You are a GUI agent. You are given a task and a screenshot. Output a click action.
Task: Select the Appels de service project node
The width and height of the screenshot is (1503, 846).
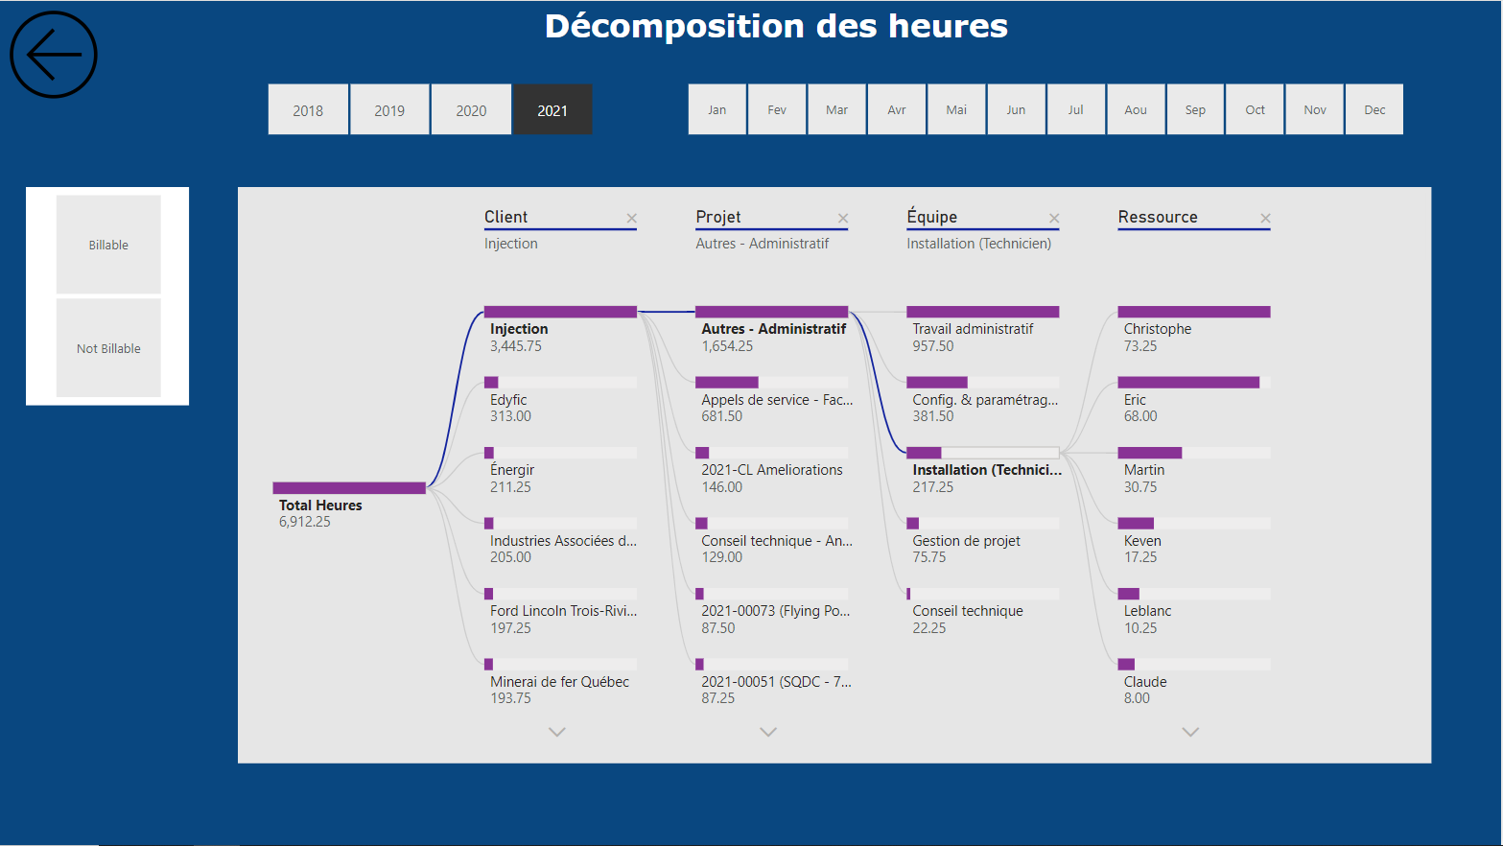coord(771,383)
